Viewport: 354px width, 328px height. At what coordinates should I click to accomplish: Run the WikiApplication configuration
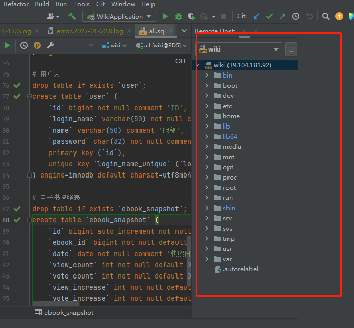coord(165,16)
